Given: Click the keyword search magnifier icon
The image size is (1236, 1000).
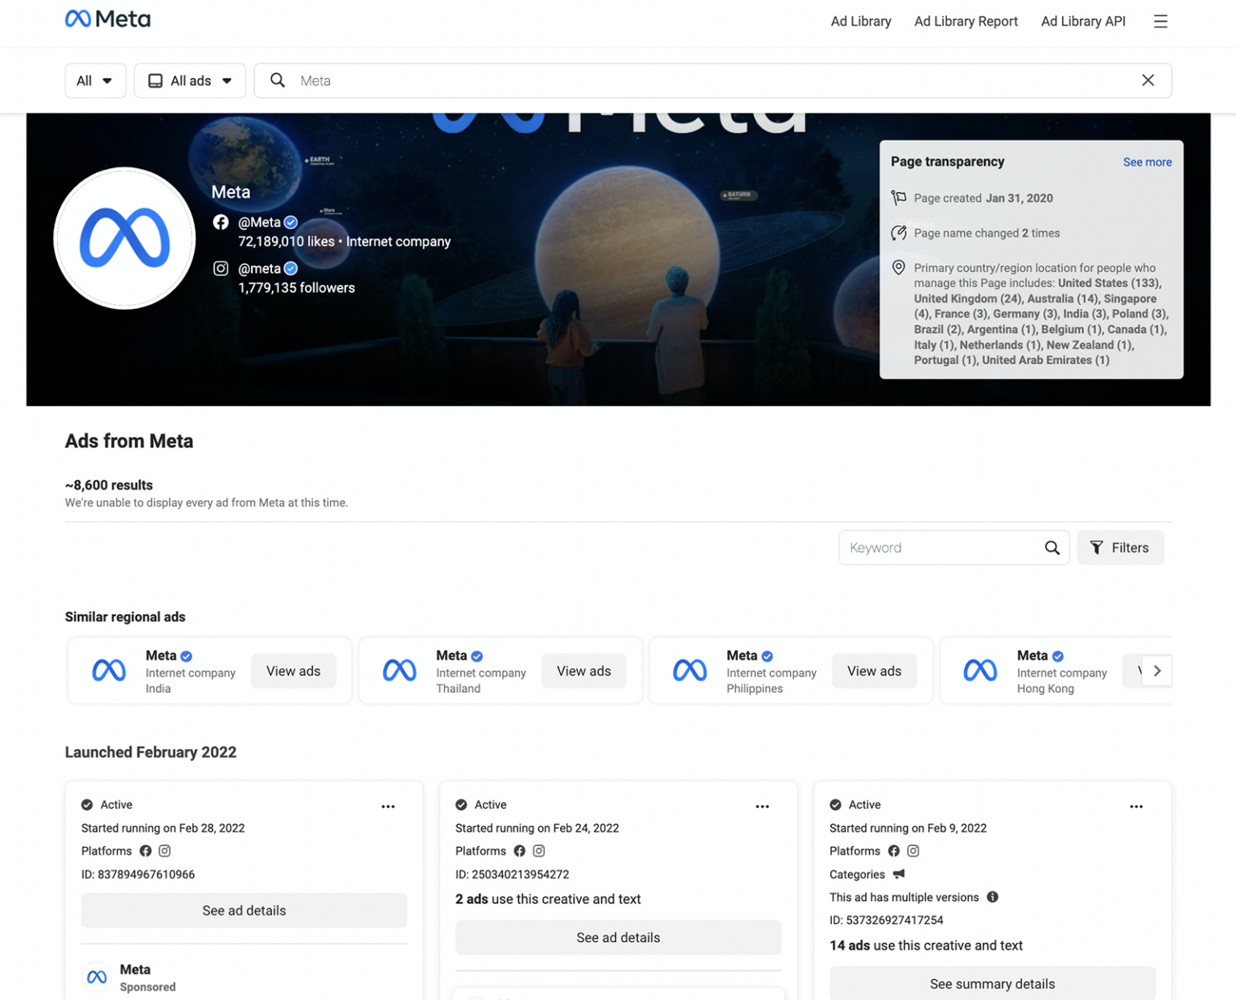Looking at the screenshot, I should point(1052,548).
